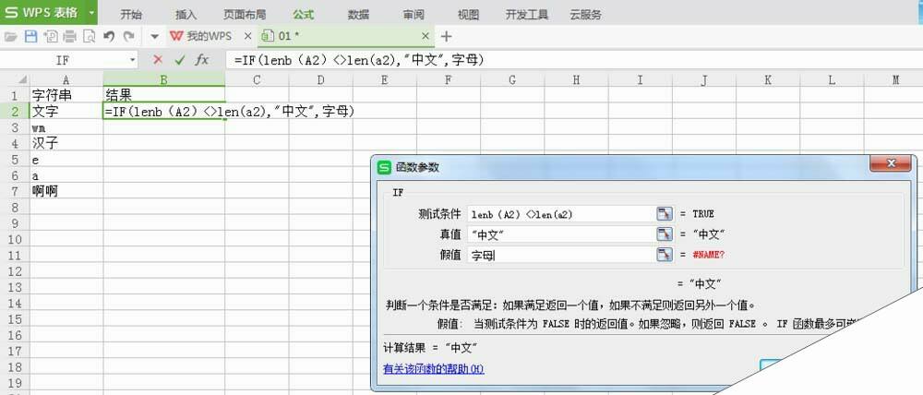Image resolution: width=923 pixels, height=395 pixels.
Task: Click the Print Preview icon
Action: [x=89, y=36]
